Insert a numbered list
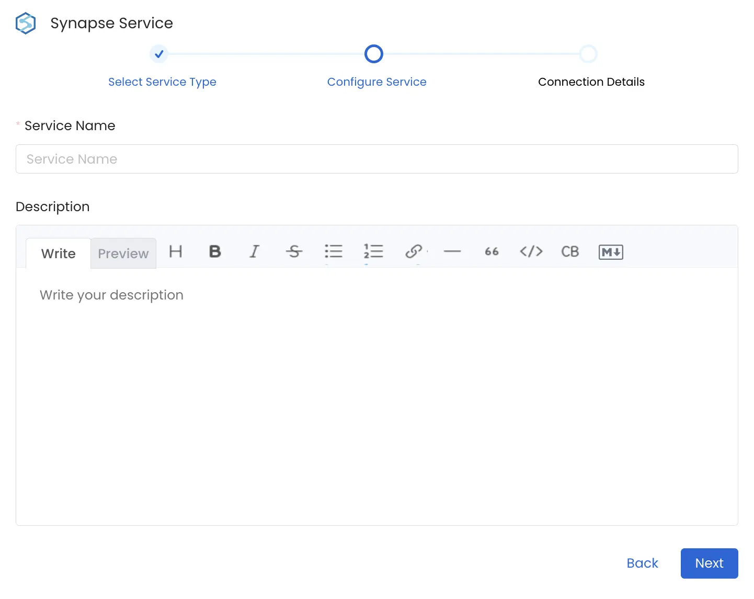 point(373,252)
